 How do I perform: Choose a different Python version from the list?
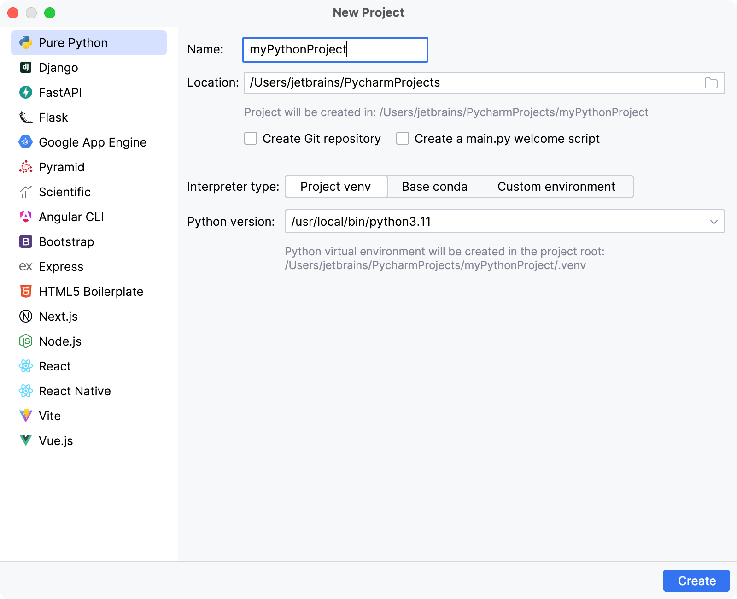[714, 222]
